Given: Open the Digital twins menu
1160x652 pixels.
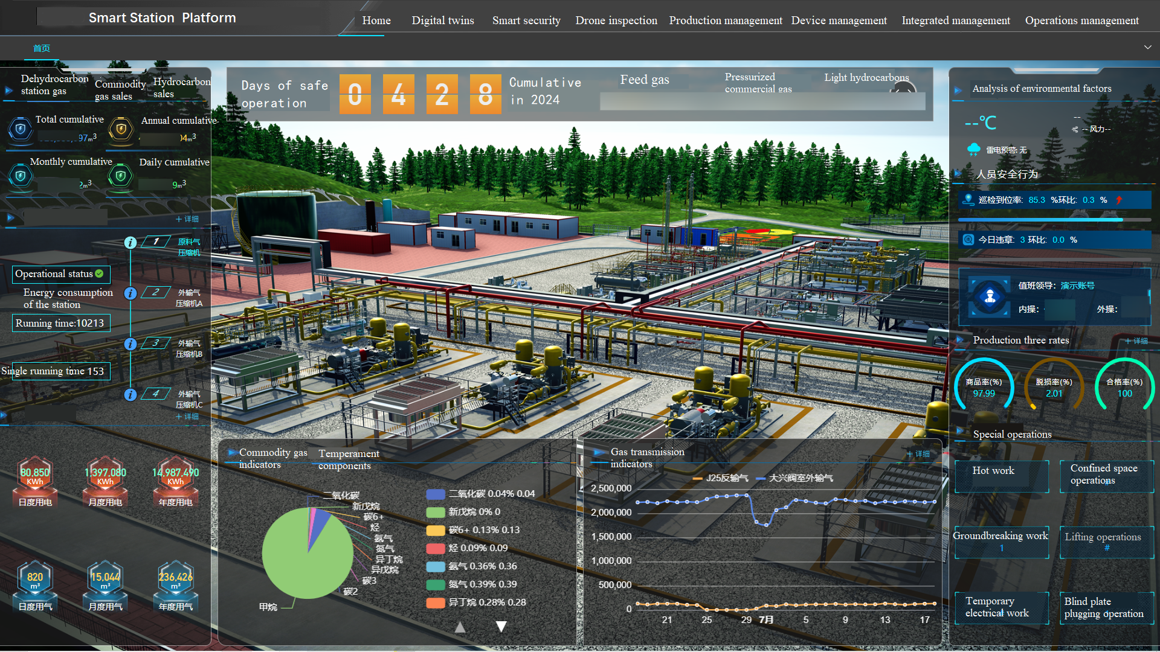Looking at the screenshot, I should [x=442, y=21].
